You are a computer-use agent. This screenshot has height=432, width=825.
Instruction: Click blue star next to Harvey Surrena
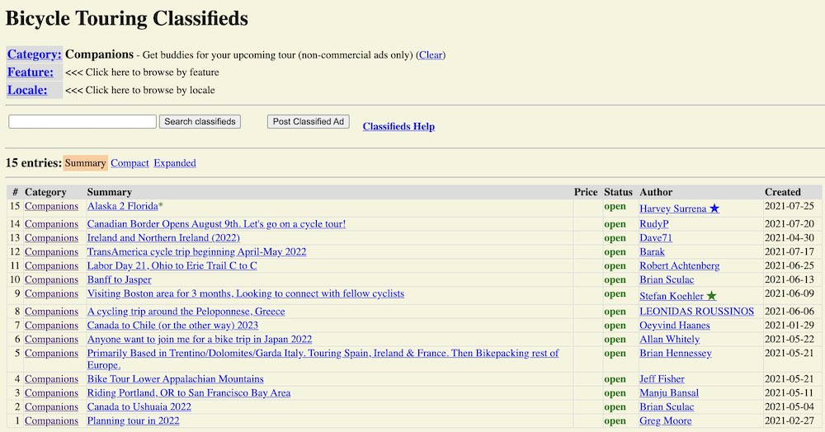coord(714,209)
